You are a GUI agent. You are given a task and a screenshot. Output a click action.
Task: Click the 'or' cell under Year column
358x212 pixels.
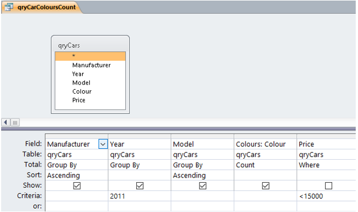coord(140,206)
